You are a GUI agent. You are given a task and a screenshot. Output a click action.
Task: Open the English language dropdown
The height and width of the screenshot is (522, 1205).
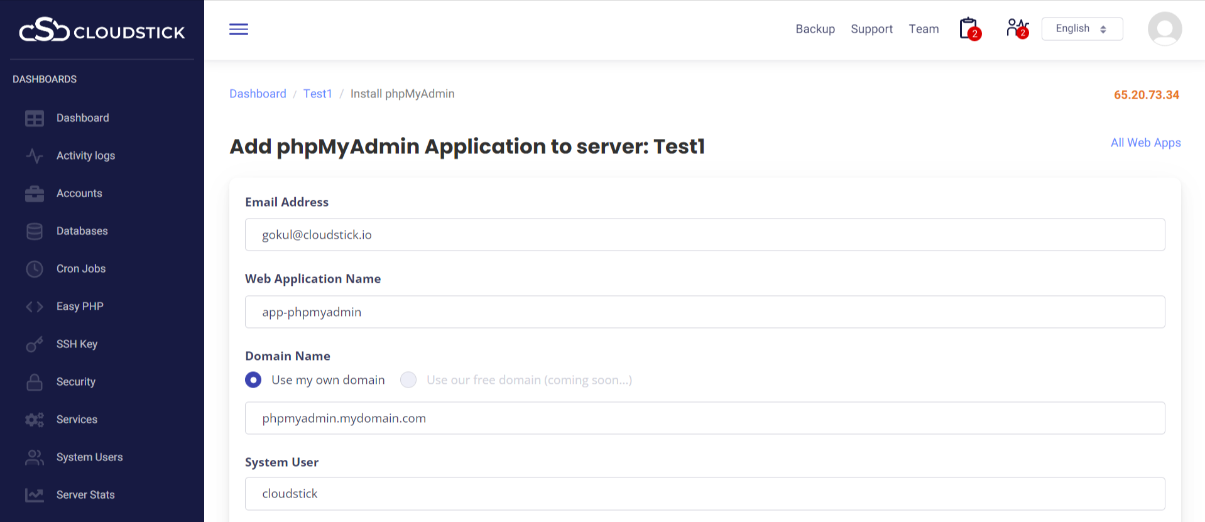click(x=1081, y=29)
